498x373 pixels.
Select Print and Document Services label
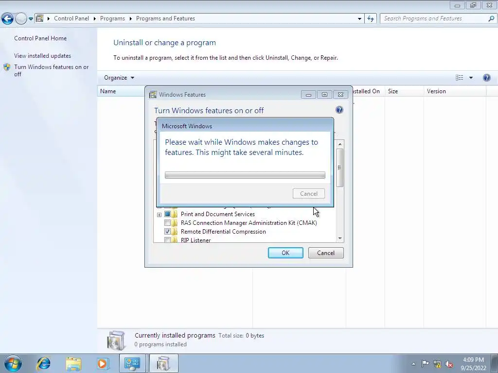[218, 214]
